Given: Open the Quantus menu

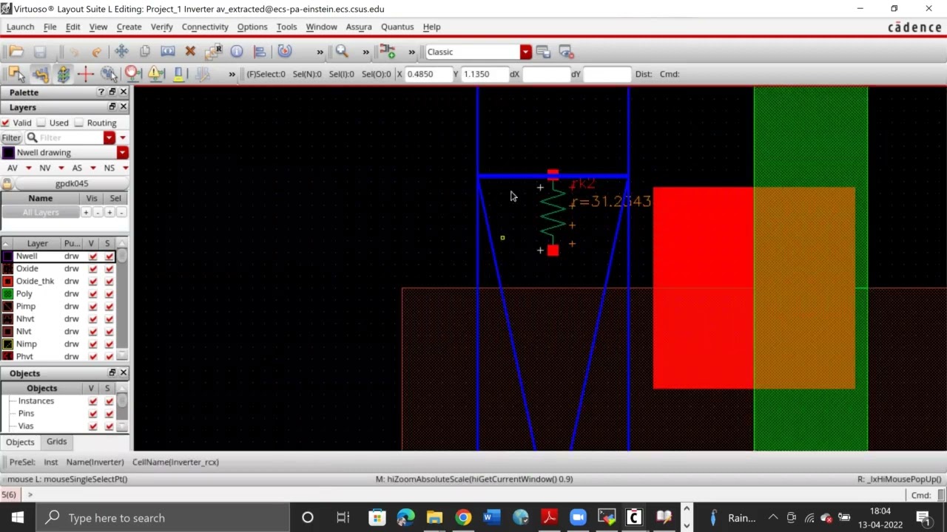Looking at the screenshot, I should pyautogui.click(x=397, y=27).
